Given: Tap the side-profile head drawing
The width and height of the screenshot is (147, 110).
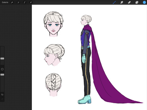Looking at the screenshot, I should click(x=54, y=55).
